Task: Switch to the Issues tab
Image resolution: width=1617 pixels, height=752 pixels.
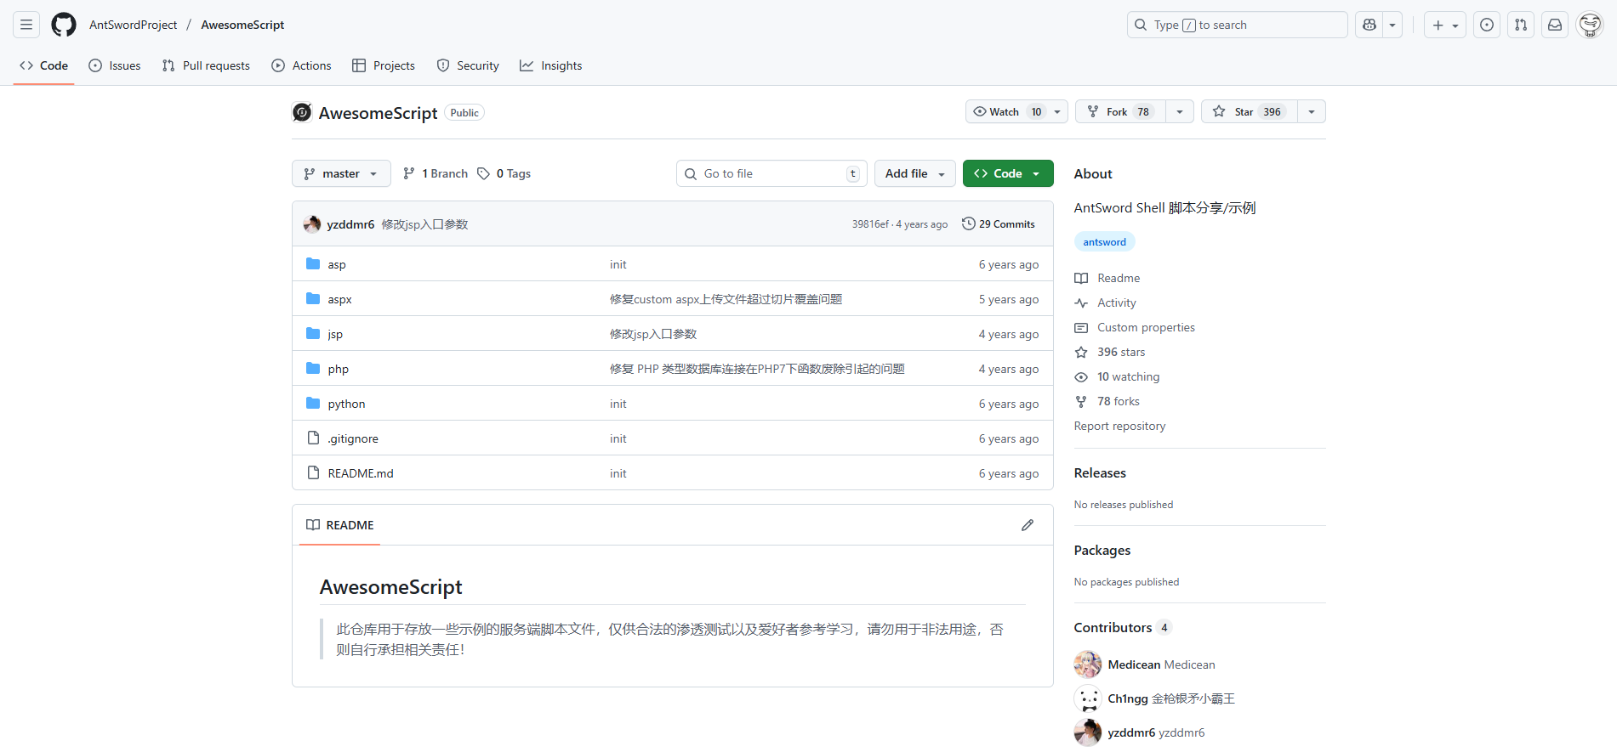Action: [116, 65]
